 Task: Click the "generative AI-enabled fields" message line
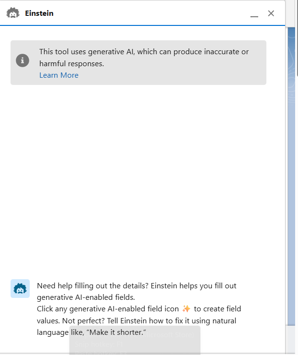click(x=86, y=297)
